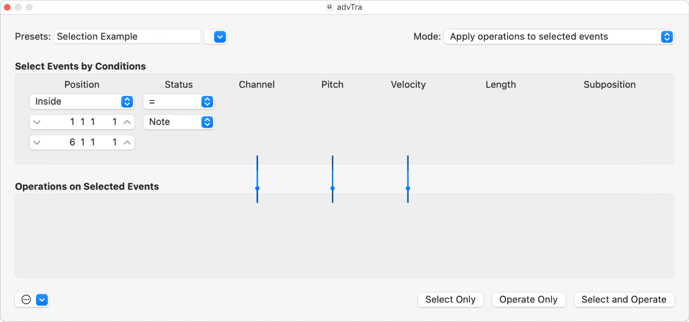
Task: Open the Presets dropdown arrow
Action: pyautogui.click(x=220, y=37)
